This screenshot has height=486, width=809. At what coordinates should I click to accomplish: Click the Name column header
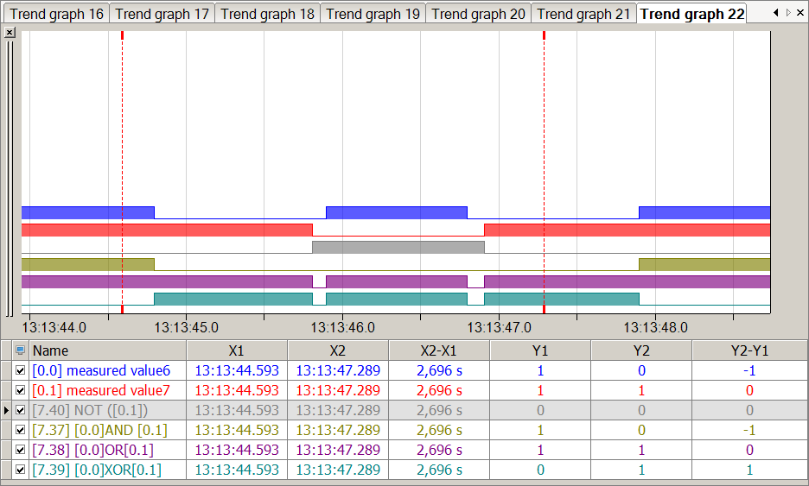coord(108,350)
